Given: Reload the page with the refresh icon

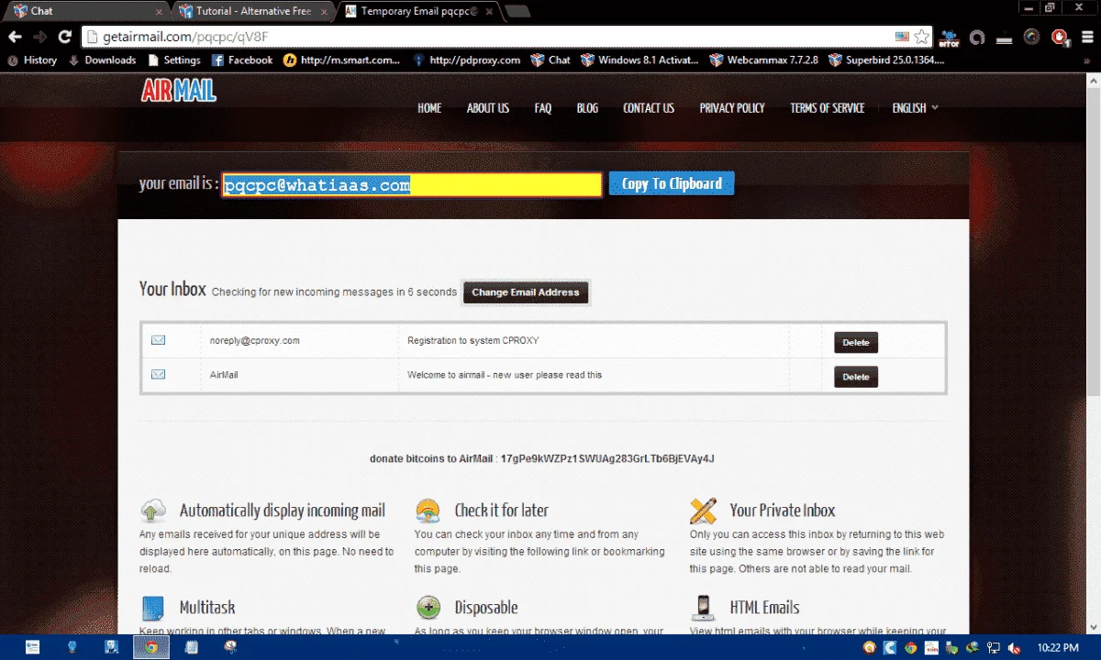Looking at the screenshot, I should click(64, 37).
